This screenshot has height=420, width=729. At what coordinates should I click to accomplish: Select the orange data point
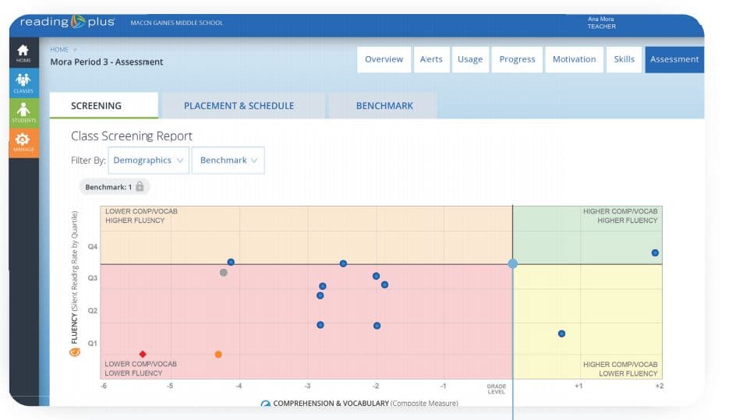[x=218, y=355]
